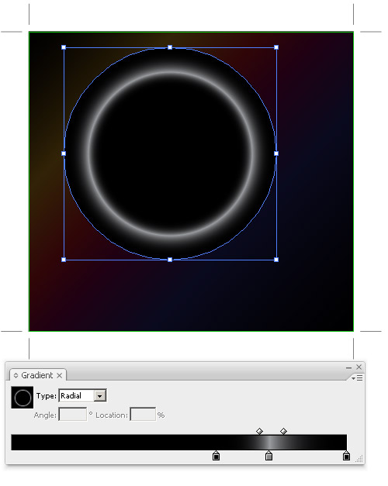Select the middle gray gradient stop

coord(268,456)
